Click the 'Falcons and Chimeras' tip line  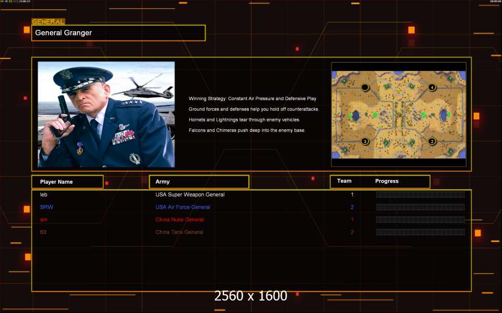coord(247,130)
